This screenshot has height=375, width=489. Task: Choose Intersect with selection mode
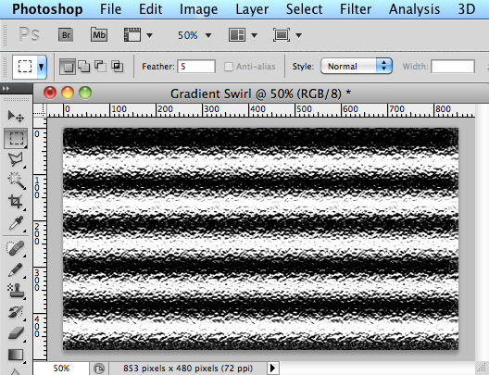118,66
